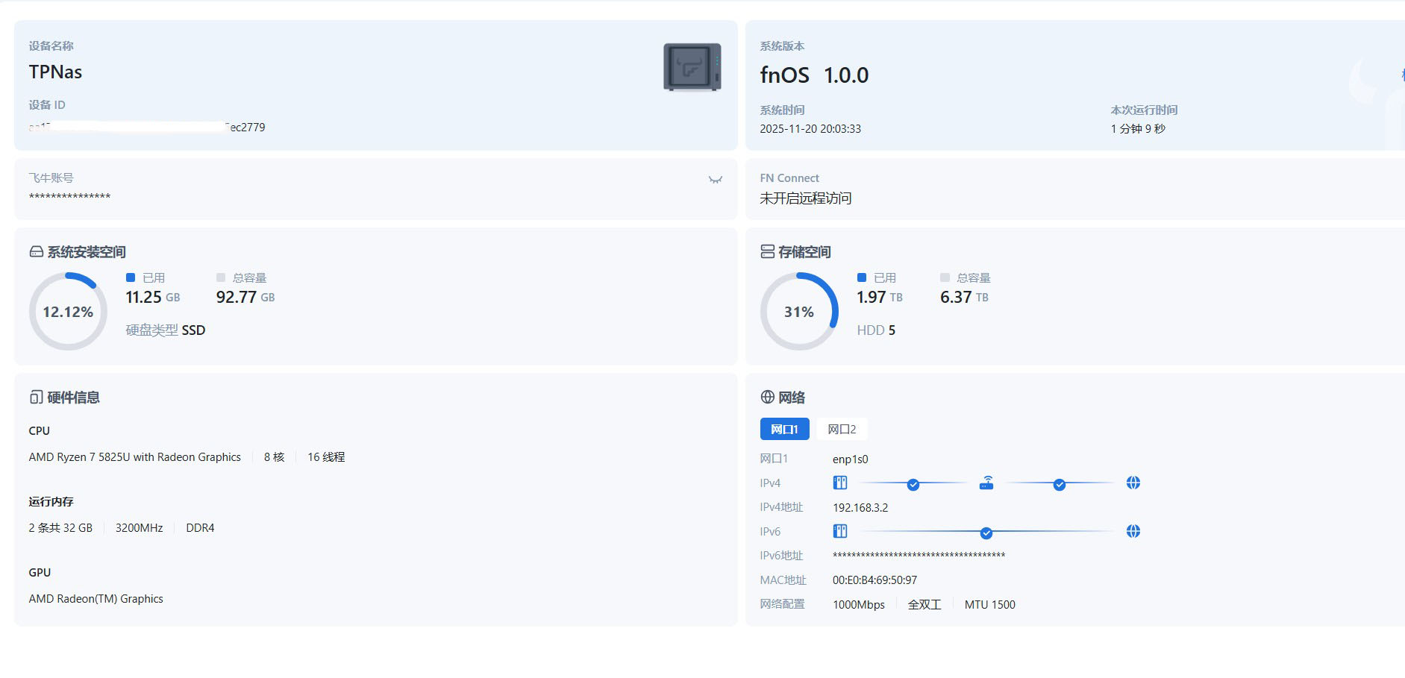Screen dimensions: 1405x678
Task: Click the used space value 11.25 GB
Action: (153, 298)
